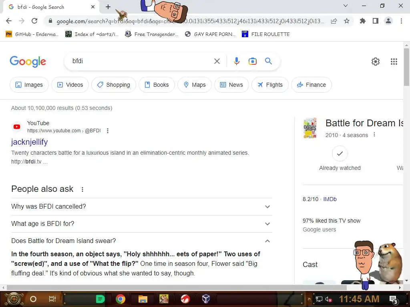Viewport: 410px width, 307px height.
Task: Open the FILE ROULETTE bookmark
Action: (x=266, y=34)
